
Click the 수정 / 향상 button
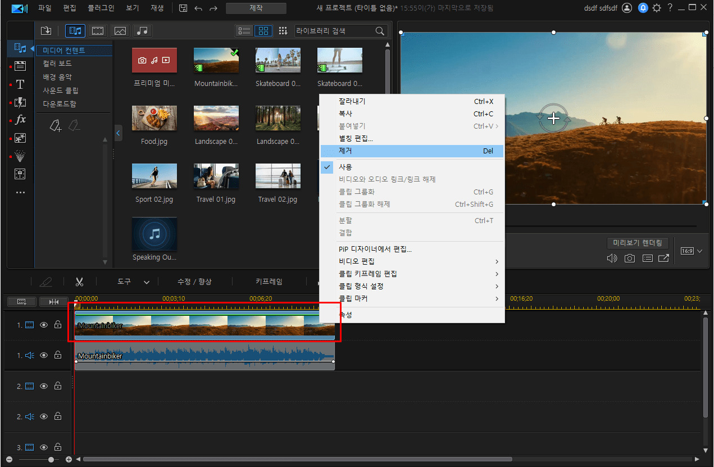[x=194, y=282]
